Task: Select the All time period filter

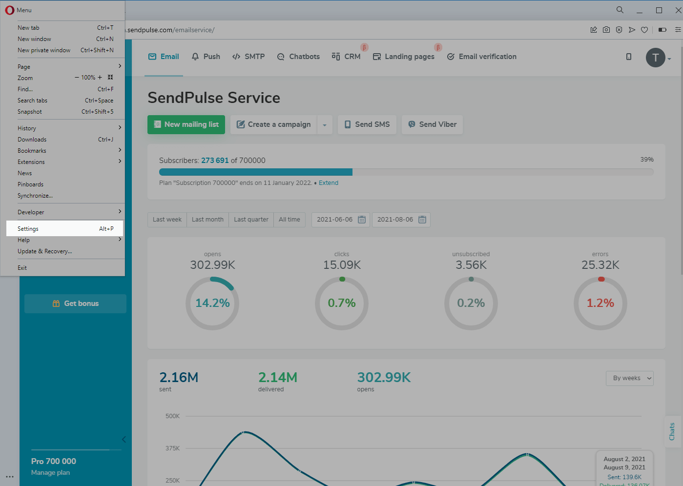Action: (x=289, y=220)
